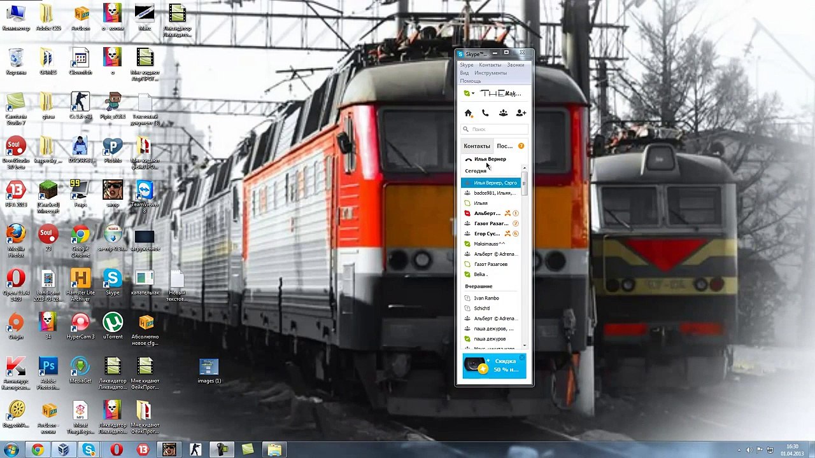Screen dimensions: 815x458
Task: Open Chrome from the taskbar
Action: coord(38,450)
